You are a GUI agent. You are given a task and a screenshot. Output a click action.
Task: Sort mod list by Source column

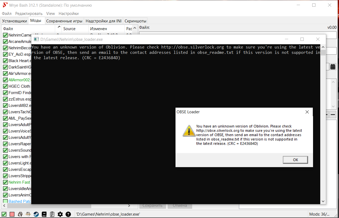tap(69, 29)
